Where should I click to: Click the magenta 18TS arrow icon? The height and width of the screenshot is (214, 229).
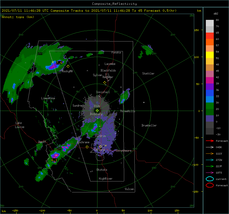210,173
